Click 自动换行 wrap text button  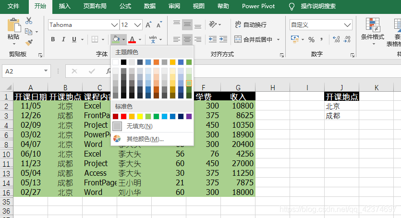click(x=251, y=24)
